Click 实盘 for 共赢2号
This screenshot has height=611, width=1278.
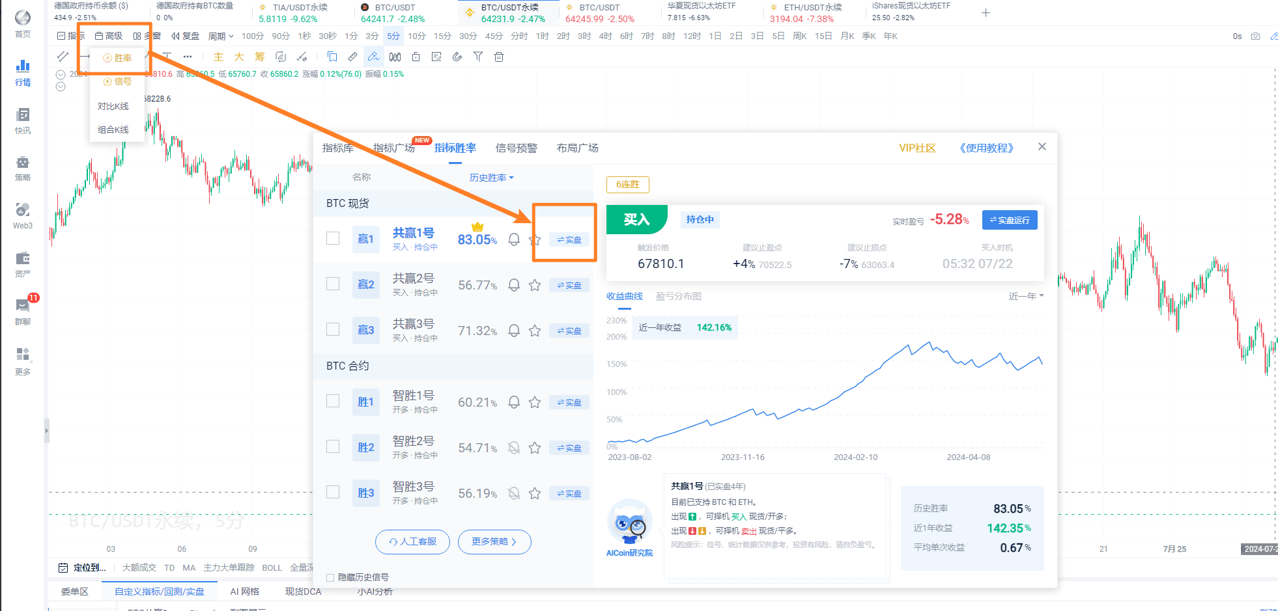(x=569, y=285)
